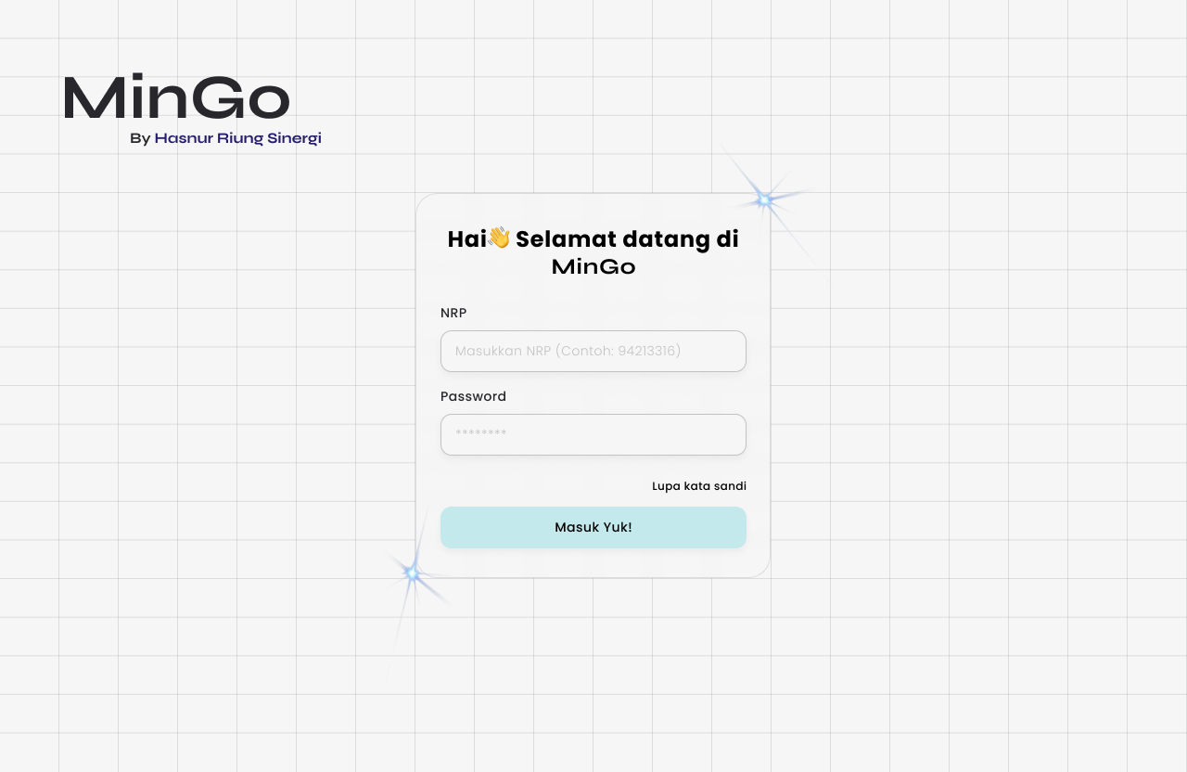Click the Password field label
Screen dimensions: 1187x772
(x=473, y=396)
